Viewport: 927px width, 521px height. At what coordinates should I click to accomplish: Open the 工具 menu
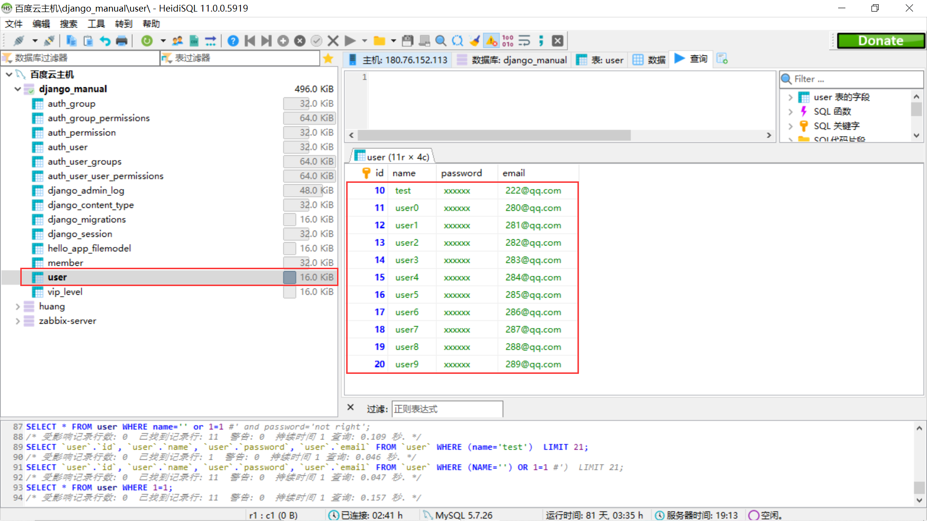coord(96,24)
